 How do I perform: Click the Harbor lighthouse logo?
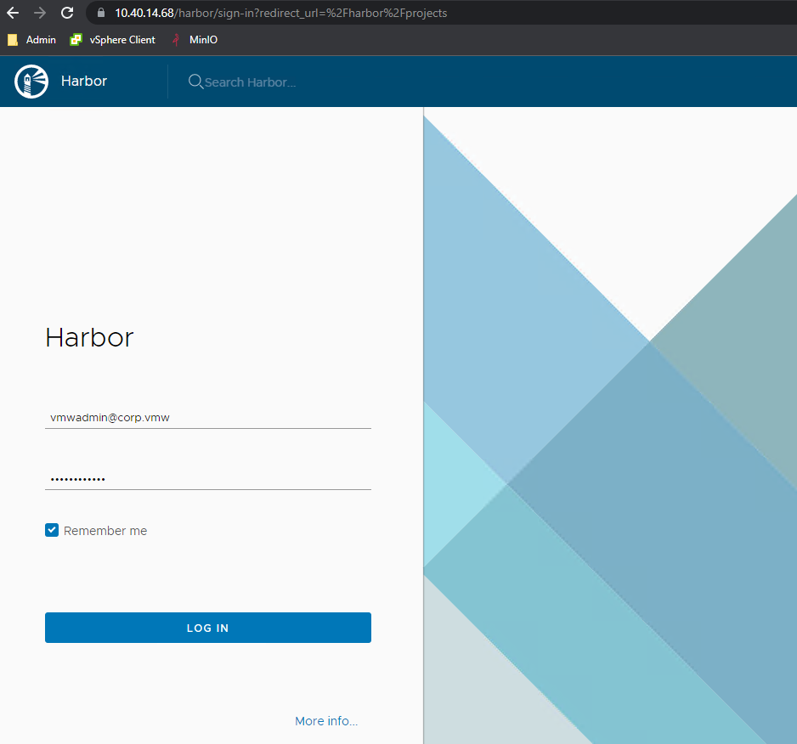pos(31,82)
